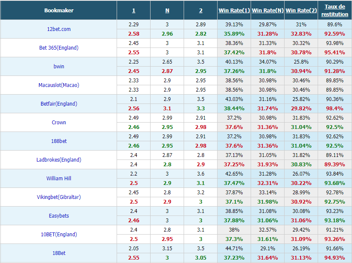352x263 pixels.
Task: Sort by column header N
Action: point(167,11)
